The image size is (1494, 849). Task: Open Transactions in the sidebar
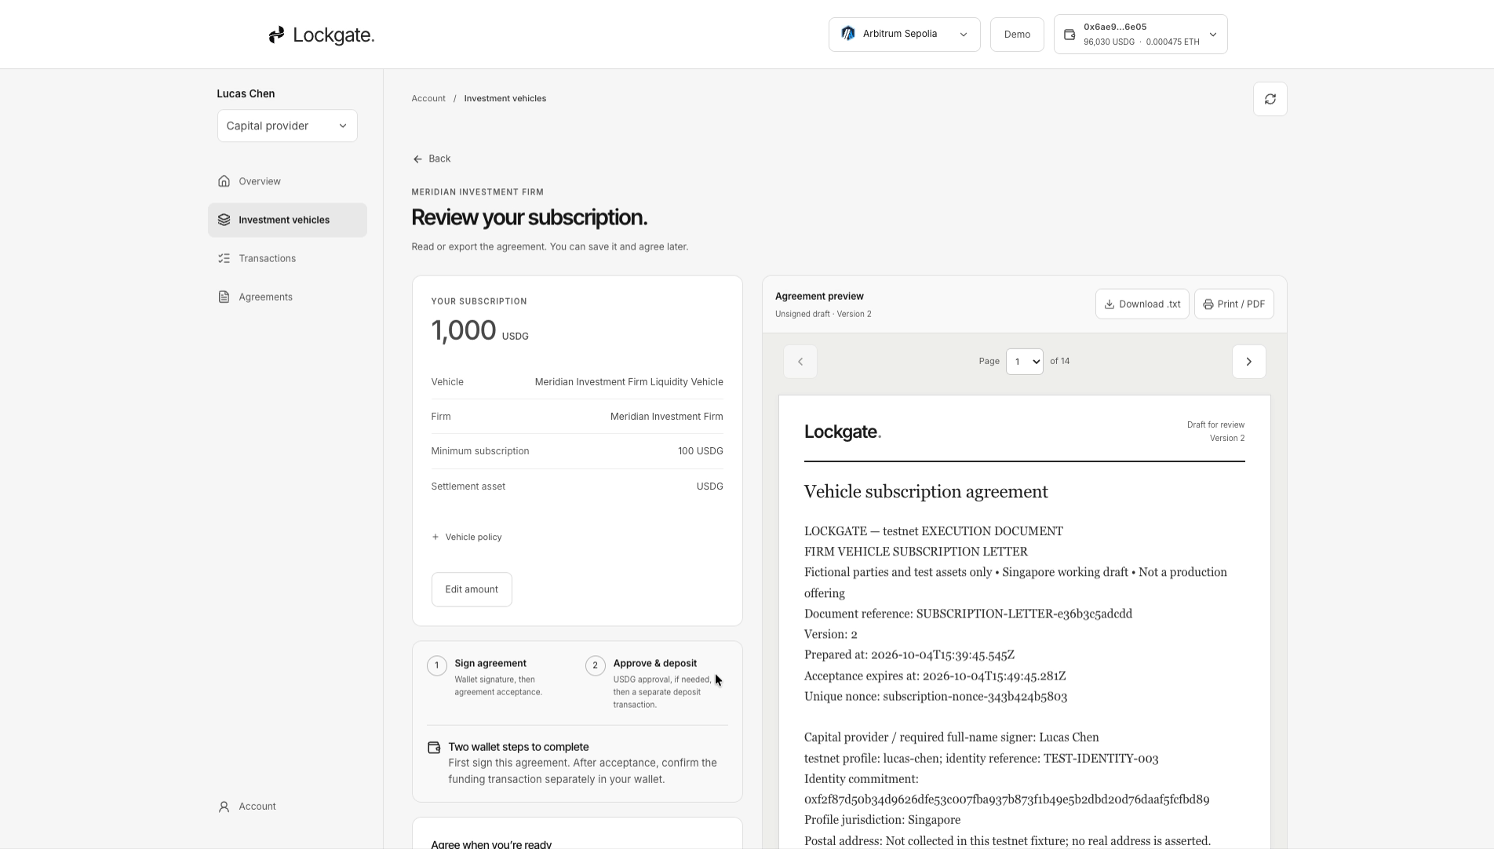[287, 258]
